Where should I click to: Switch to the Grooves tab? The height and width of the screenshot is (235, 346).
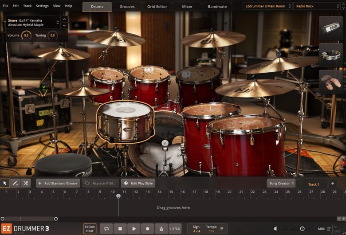127,7
